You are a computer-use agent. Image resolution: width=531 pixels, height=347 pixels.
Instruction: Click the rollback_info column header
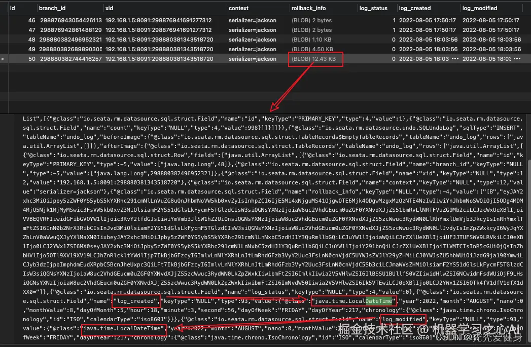308,8
